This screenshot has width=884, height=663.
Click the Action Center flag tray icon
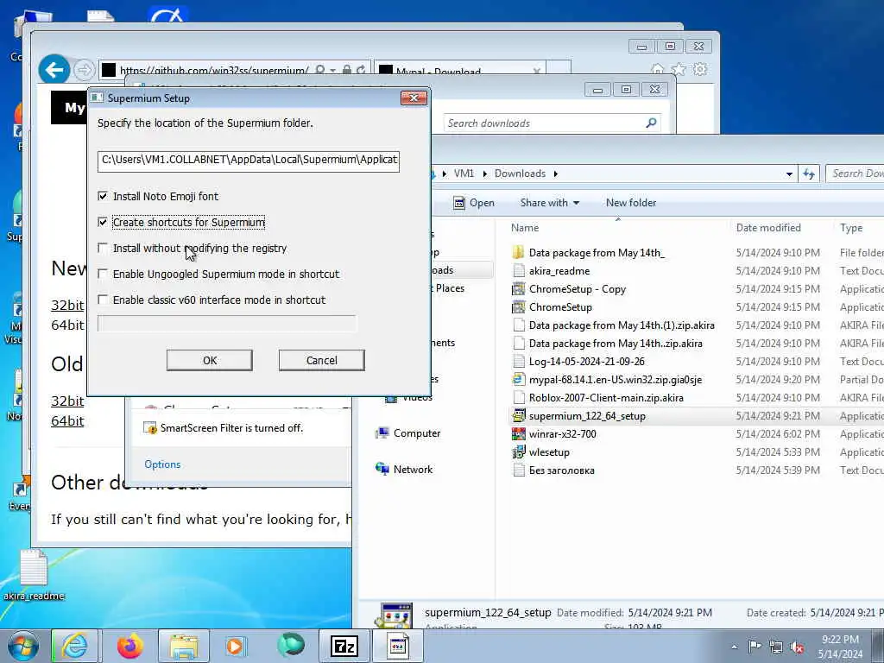click(x=755, y=647)
